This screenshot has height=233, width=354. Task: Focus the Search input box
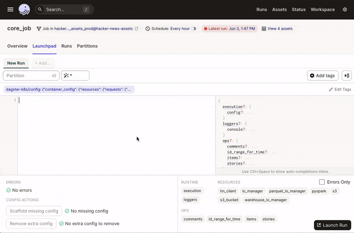point(64,9)
